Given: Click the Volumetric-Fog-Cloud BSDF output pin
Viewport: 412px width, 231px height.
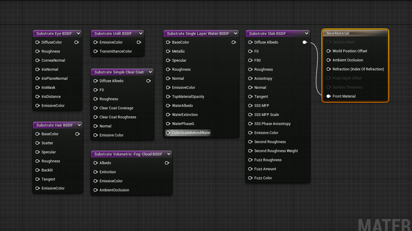Looking at the screenshot, I should point(167,163).
